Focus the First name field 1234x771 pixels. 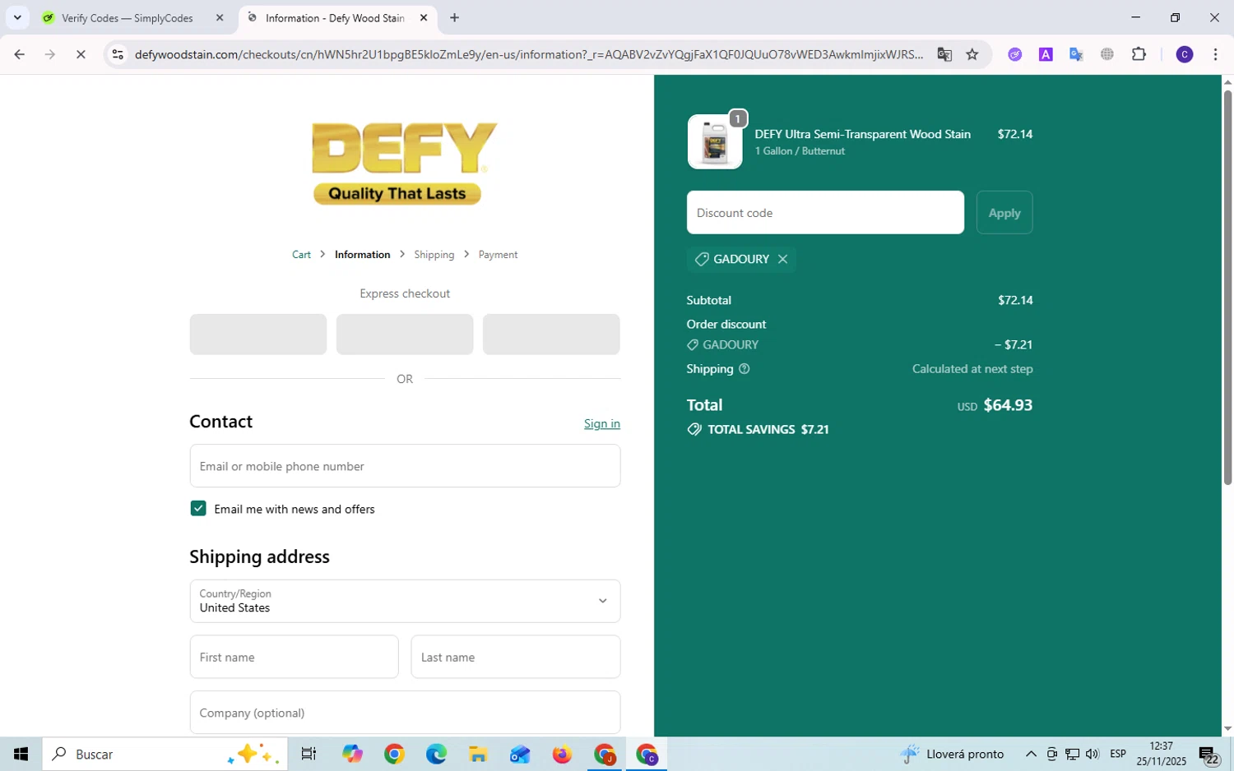[x=294, y=657]
